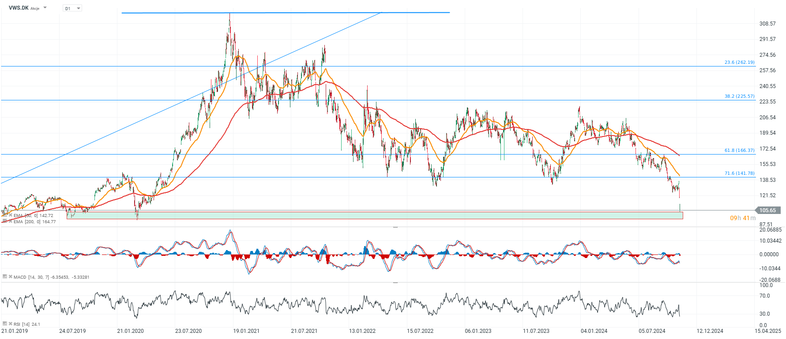The width and height of the screenshot is (786, 339).
Task: Select the VWS.DK instrument name
Action: coord(19,8)
